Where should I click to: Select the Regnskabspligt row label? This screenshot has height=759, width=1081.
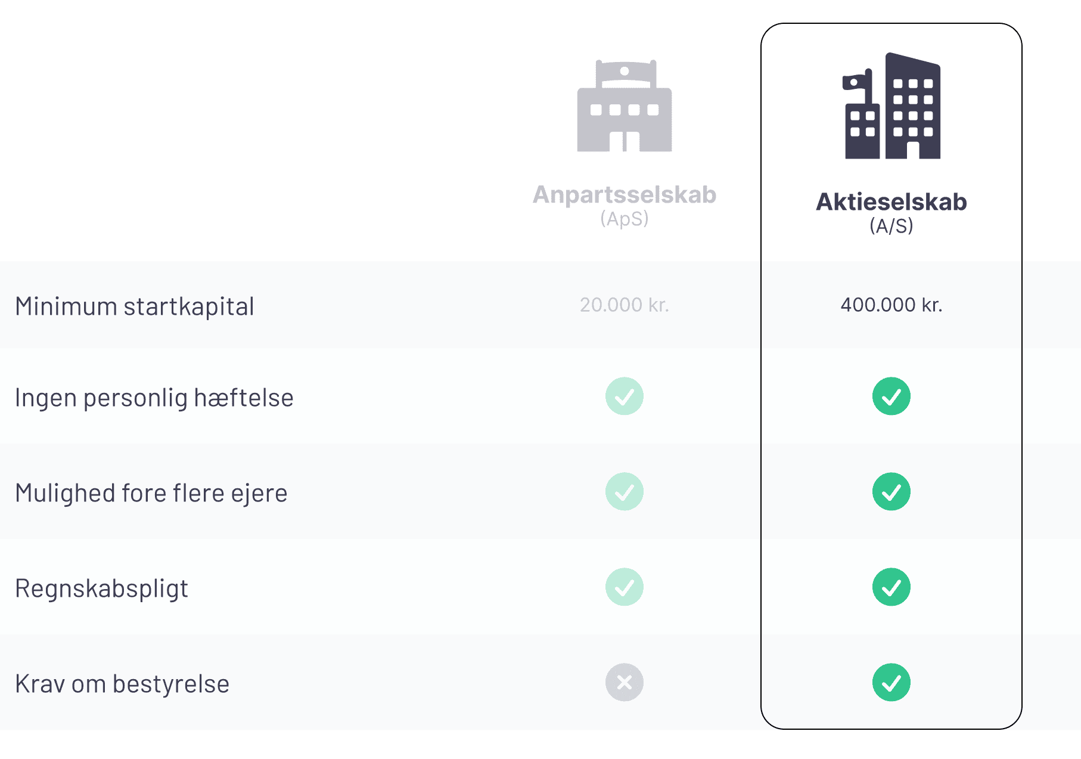(x=101, y=588)
